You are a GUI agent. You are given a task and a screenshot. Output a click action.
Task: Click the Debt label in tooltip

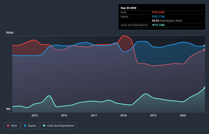(123, 12)
